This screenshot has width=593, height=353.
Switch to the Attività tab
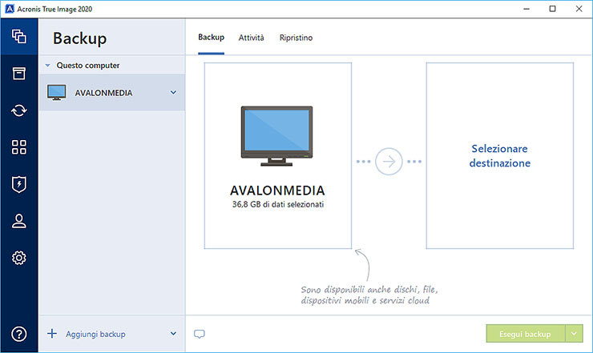point(251,38)
